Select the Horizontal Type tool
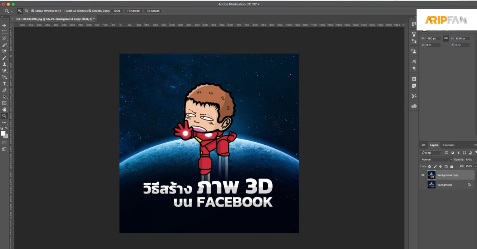Viewport: 477px width, 249px height. pos(4,84)
